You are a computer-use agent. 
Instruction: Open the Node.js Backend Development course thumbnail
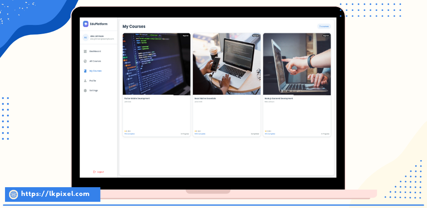pyautogui.click(x=297, y=64)
